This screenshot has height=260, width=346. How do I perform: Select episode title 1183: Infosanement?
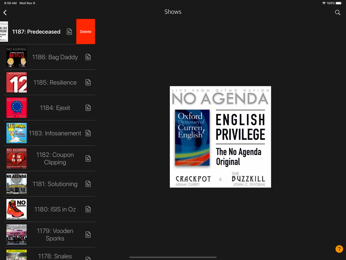coord(55,133)
